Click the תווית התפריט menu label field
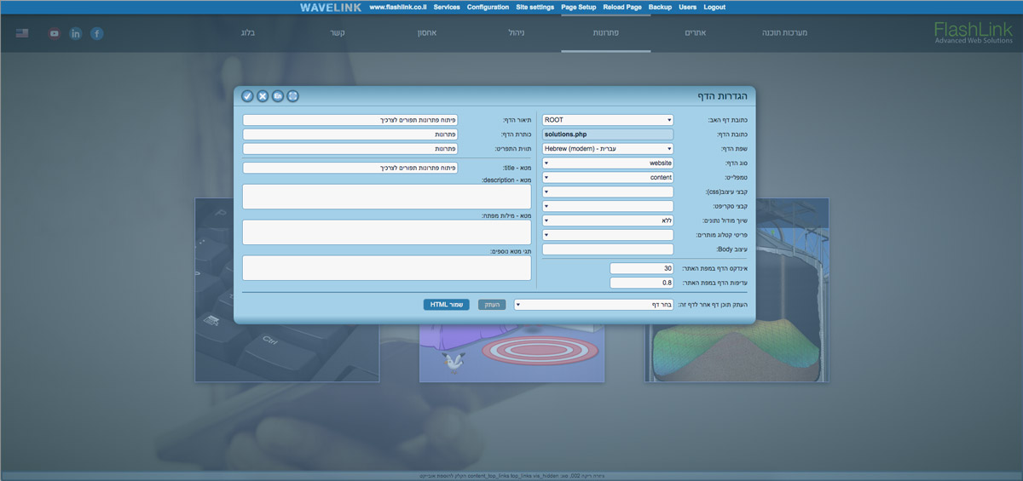 point(350,149)
